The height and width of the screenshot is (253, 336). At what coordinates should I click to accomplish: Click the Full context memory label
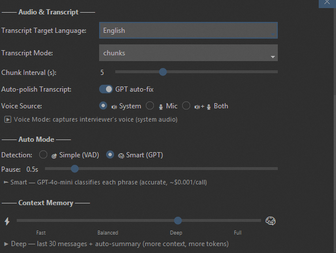(238, 233)
